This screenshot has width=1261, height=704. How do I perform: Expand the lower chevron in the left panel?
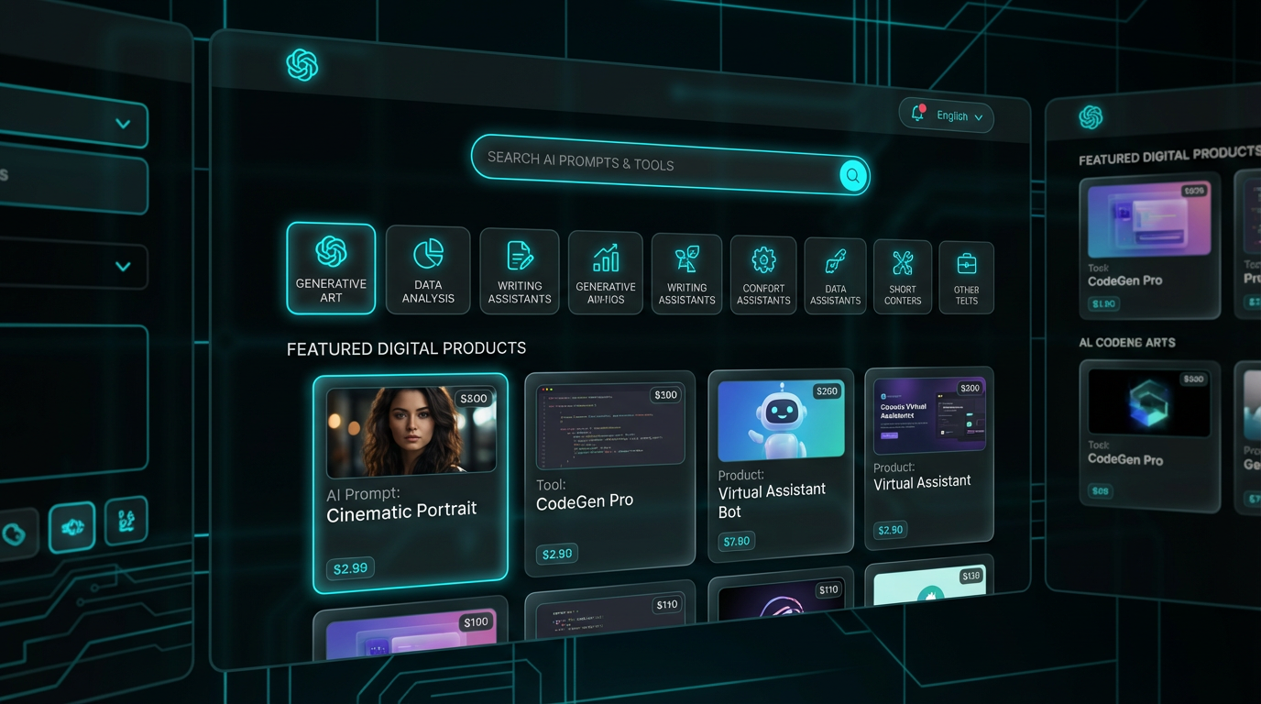[123, 266]
